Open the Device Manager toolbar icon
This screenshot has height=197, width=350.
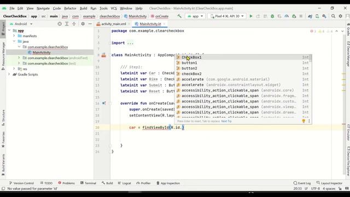click(x=317, y=16)
